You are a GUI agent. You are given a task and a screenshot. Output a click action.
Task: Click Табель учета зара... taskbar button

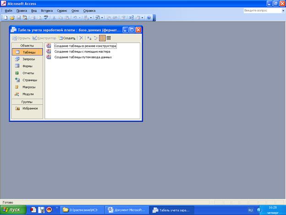pos(171,210)
